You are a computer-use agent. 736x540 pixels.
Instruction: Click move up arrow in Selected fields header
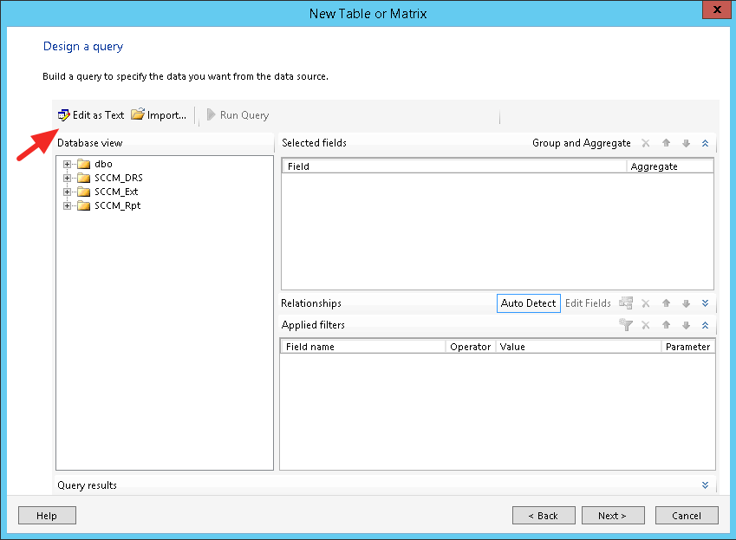click(x=667, y=143)
